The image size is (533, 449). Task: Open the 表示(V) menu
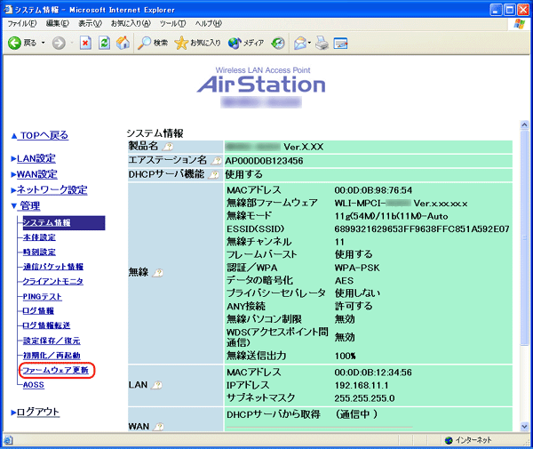click(x=90, y=23)
